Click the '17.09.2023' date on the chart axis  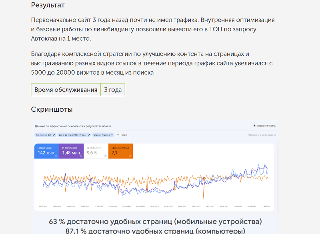(266, 206)
